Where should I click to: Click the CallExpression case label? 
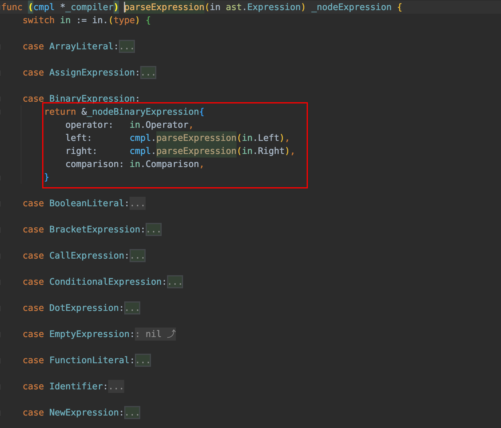click(87, 256)
